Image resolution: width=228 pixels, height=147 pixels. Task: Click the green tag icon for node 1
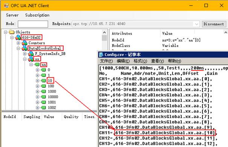click(x=43, y=75)
